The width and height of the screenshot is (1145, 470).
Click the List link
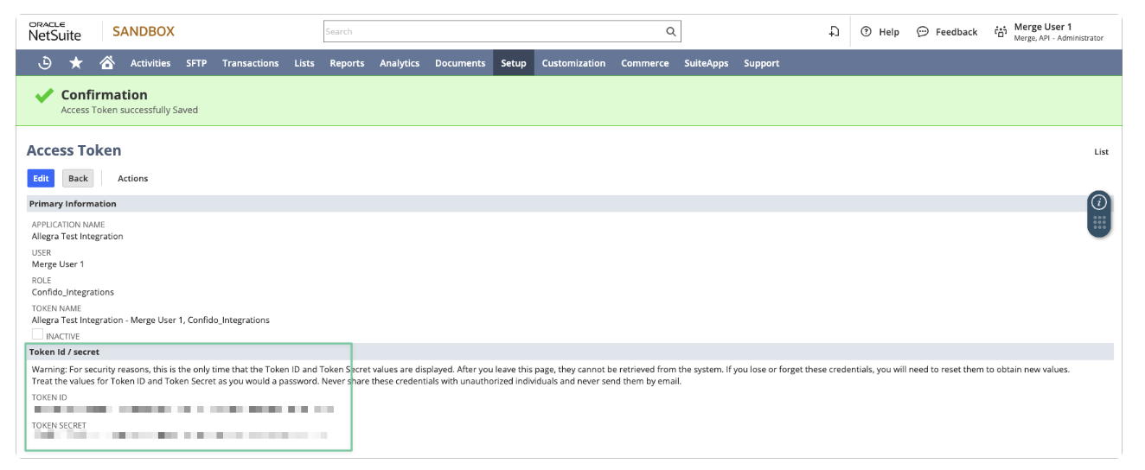point(1101,152)
